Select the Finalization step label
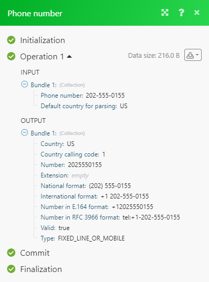Image resolution: width=209 pixels, height=282 pixels. click(41, 269)
